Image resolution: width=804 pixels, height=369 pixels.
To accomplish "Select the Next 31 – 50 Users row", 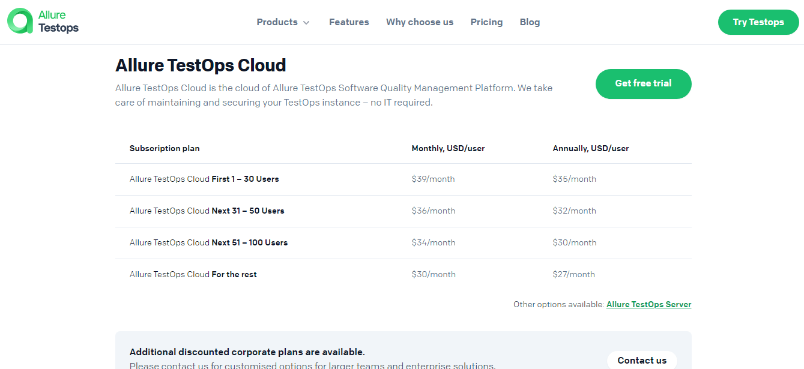I will (207, 211).
